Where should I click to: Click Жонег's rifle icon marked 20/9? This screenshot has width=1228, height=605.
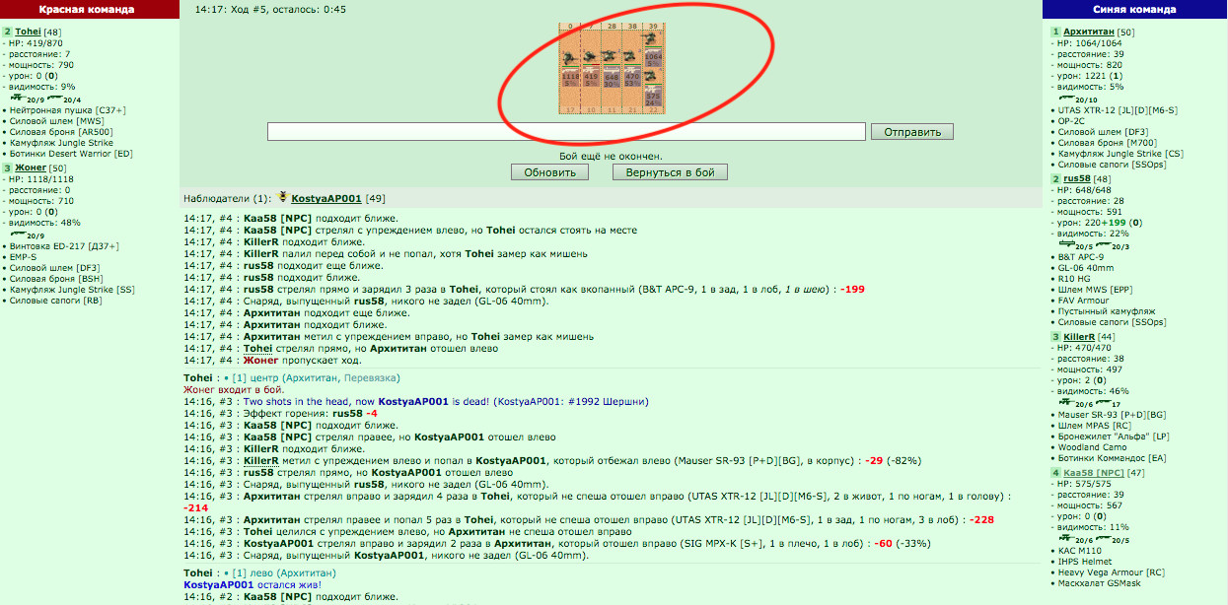point(18,235)
